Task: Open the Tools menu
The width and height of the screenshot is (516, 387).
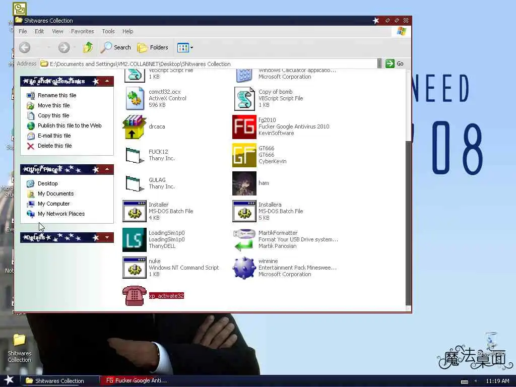Action: click(x=108, y=31)
